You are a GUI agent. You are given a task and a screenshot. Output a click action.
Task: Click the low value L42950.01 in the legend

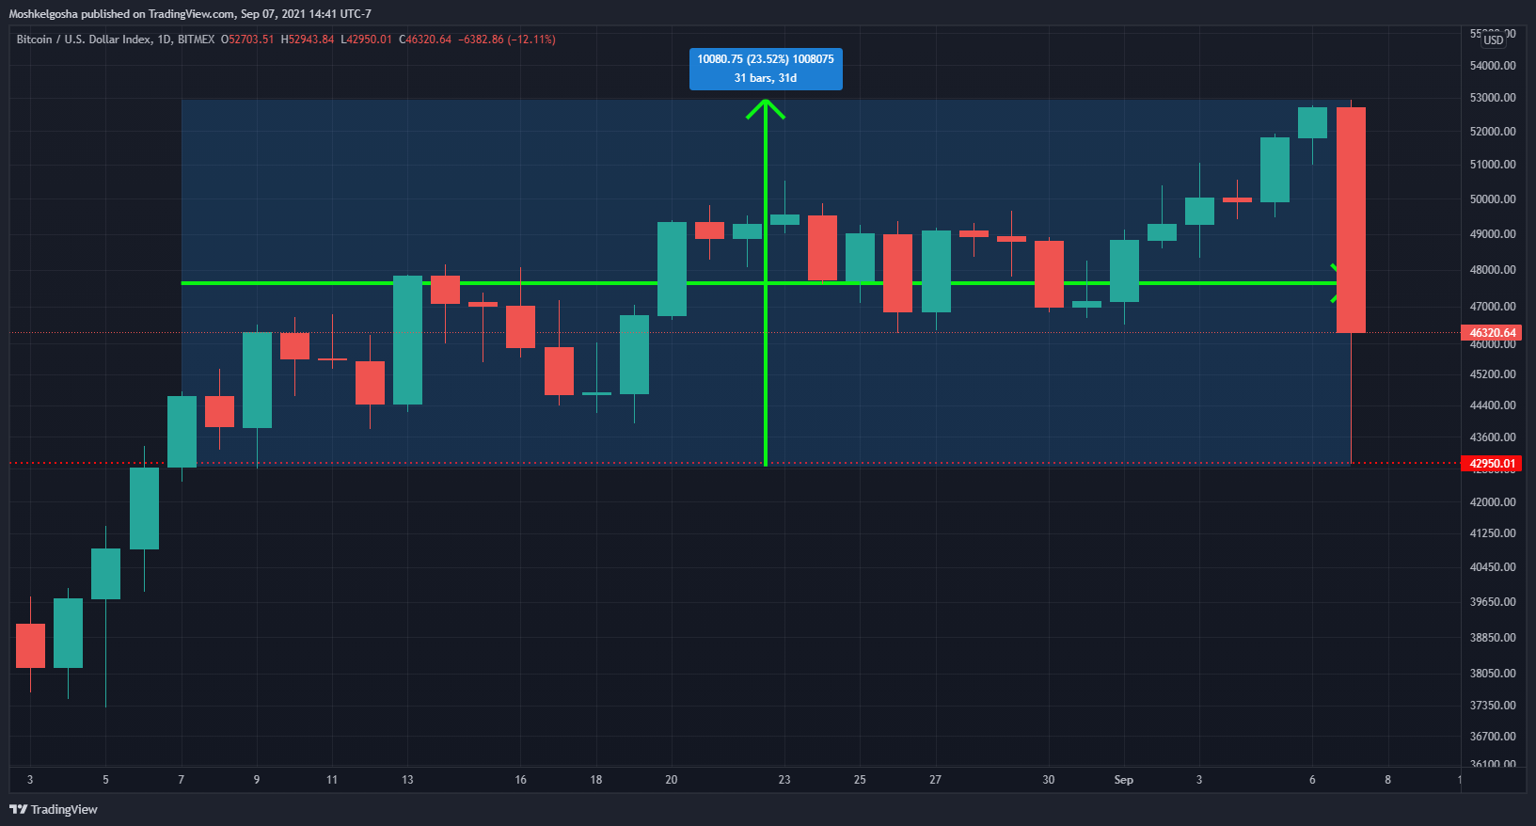click(x=367, y=40)
